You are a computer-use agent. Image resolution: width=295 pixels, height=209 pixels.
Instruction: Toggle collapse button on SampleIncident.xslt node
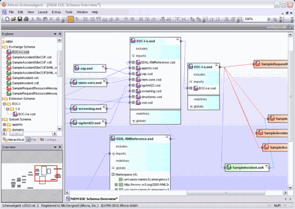(266, 166)
